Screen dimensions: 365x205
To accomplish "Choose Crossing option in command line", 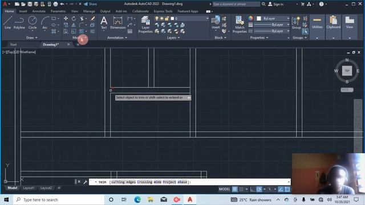I will pos(144,182).
